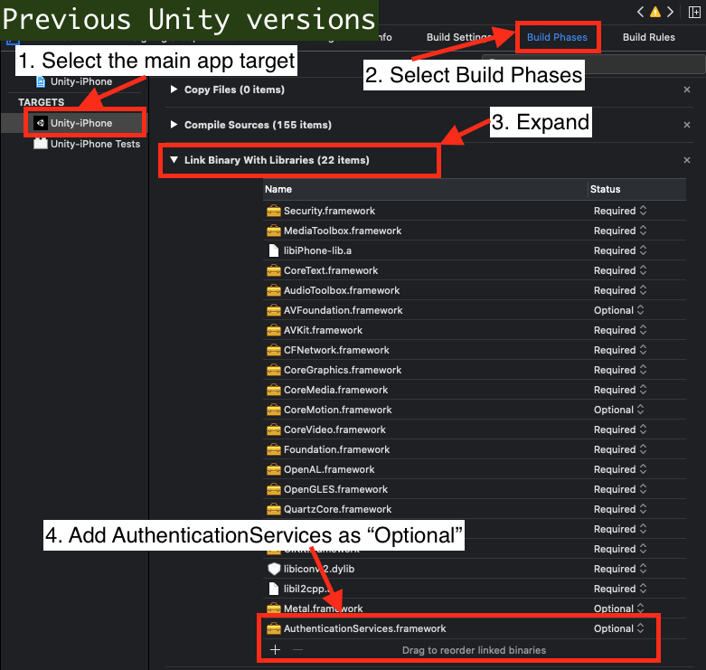Click the warning issue icon
Viewport: 706px width, 670px height.
click(655, 12)
